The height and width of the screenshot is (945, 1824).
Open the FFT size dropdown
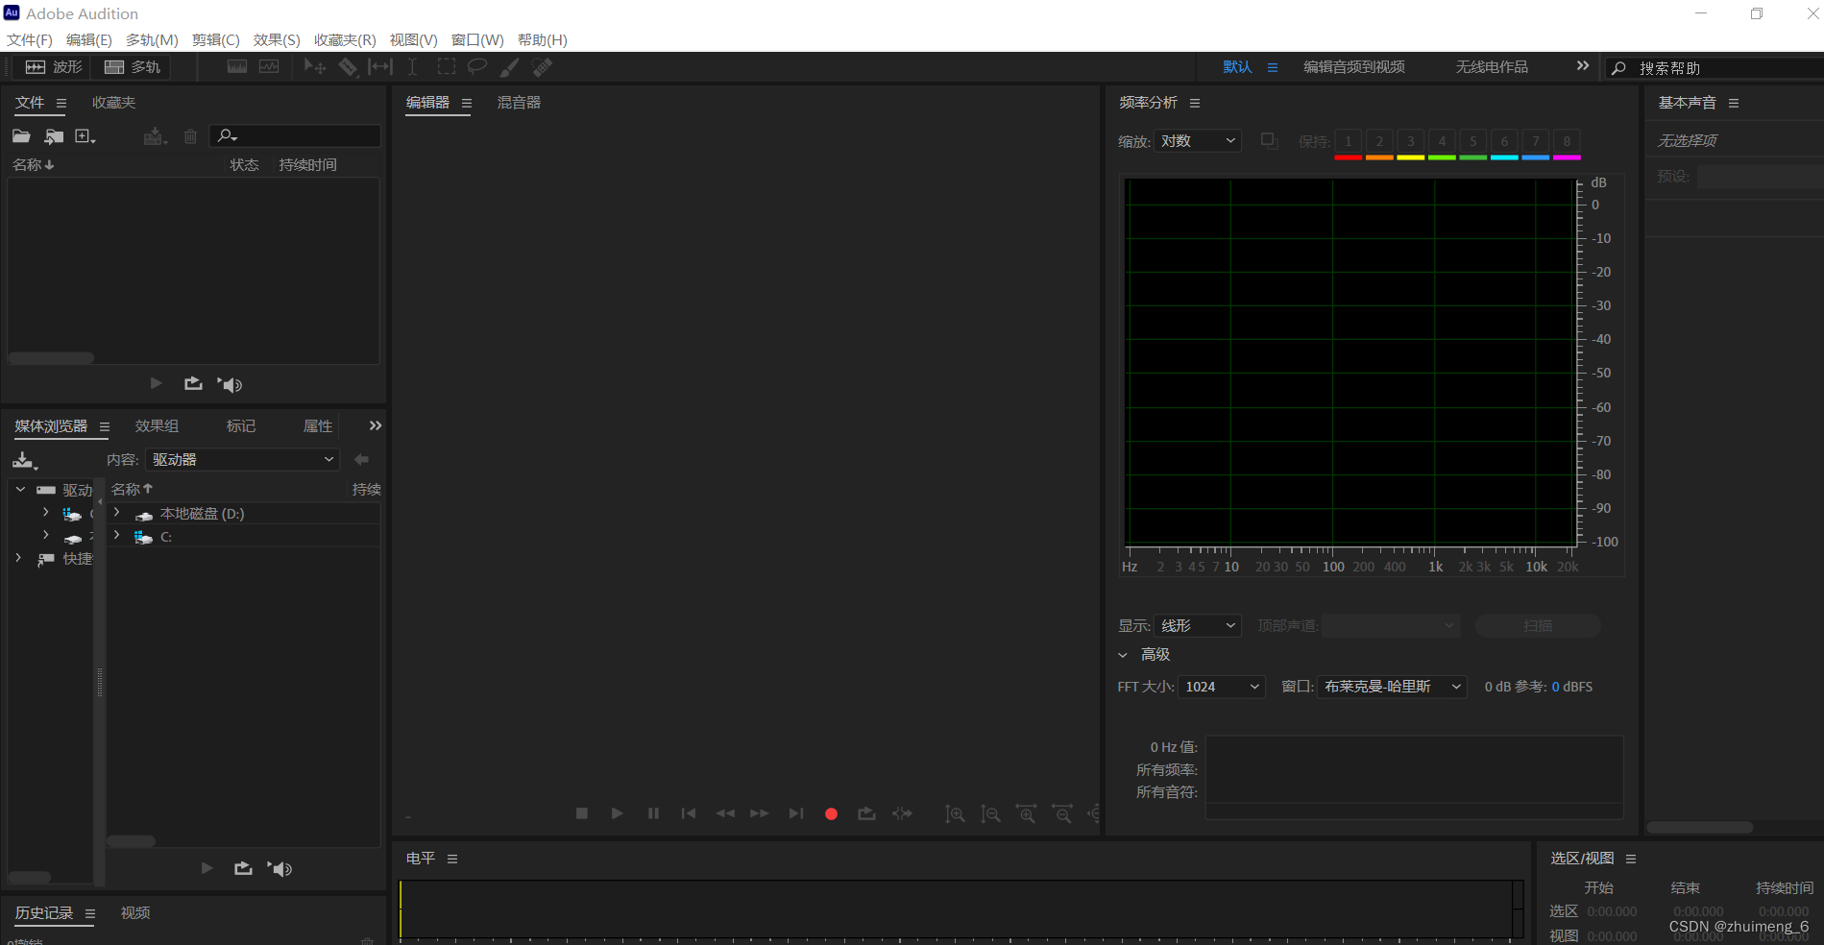pos(1221,686)
